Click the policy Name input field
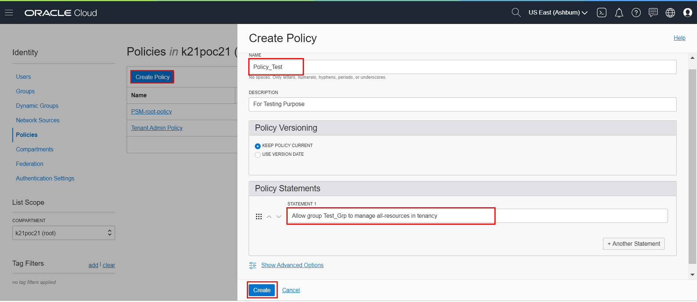 click(x=462, y=67)
